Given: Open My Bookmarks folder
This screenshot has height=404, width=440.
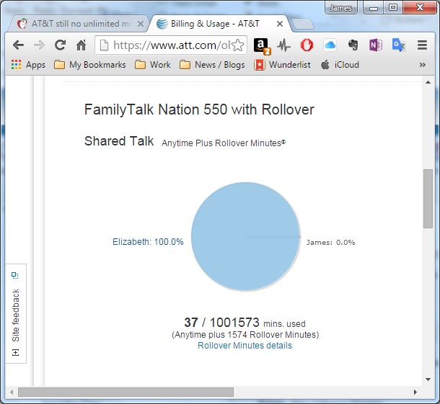Looking at the screenshot, I should (x=89, y=65).
